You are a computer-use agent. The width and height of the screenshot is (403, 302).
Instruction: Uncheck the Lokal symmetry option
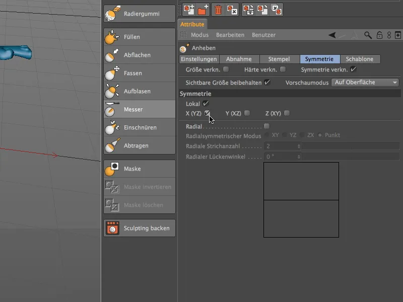[x=206, y=104]
